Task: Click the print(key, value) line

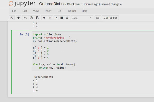Action: (52, 68)
